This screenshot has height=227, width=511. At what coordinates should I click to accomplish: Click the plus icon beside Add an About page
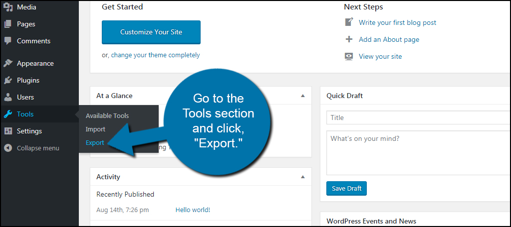pos(349,39)
